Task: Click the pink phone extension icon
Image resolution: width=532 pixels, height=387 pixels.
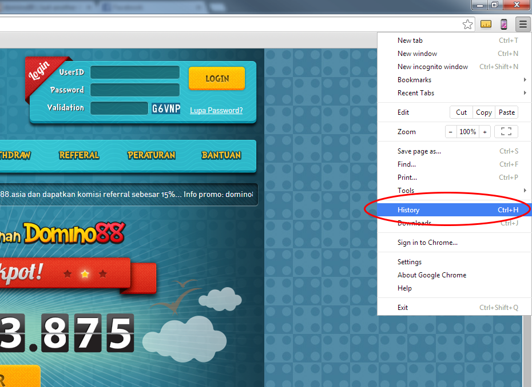Action: [504, 25]
